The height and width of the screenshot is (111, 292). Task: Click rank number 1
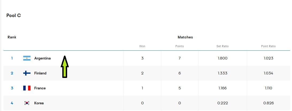click(x=12, y=58)
